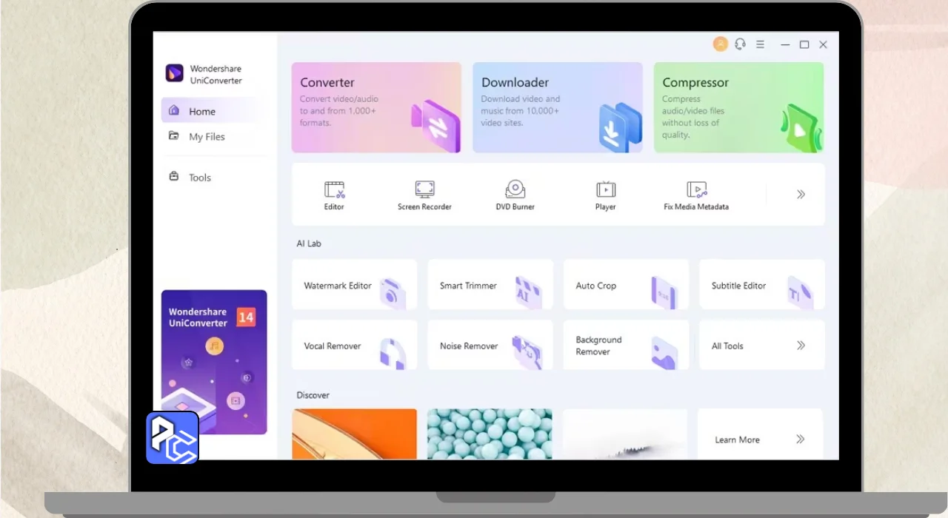Screen dimensions: 948x518
Task: Click the Home house icon
Action: (x=174, y=110)
